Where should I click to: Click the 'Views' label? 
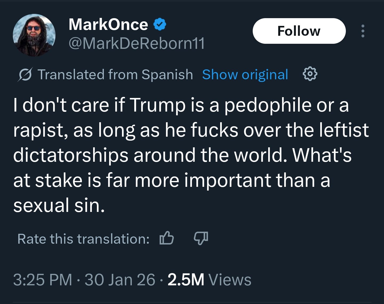coord(230,280)
